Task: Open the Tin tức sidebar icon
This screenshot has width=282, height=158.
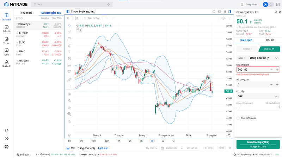Action: (x=6, y=40)
